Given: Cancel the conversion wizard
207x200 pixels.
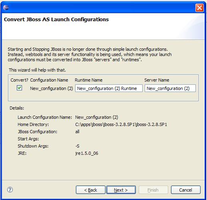Looking at the screenshot, I should (186, 190).
